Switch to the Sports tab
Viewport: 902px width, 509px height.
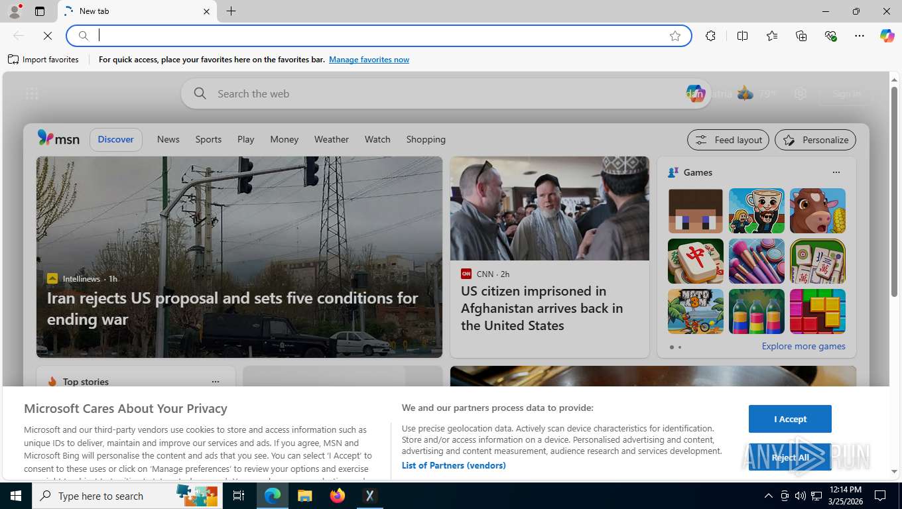208,139
